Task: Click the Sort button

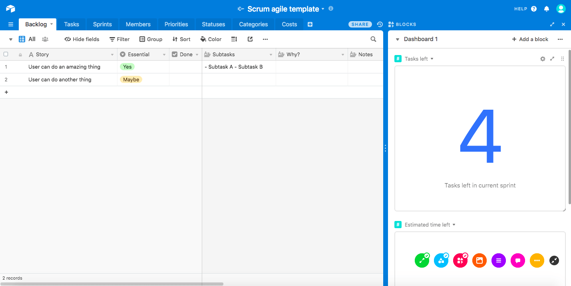Action: (x=181, y=39)
